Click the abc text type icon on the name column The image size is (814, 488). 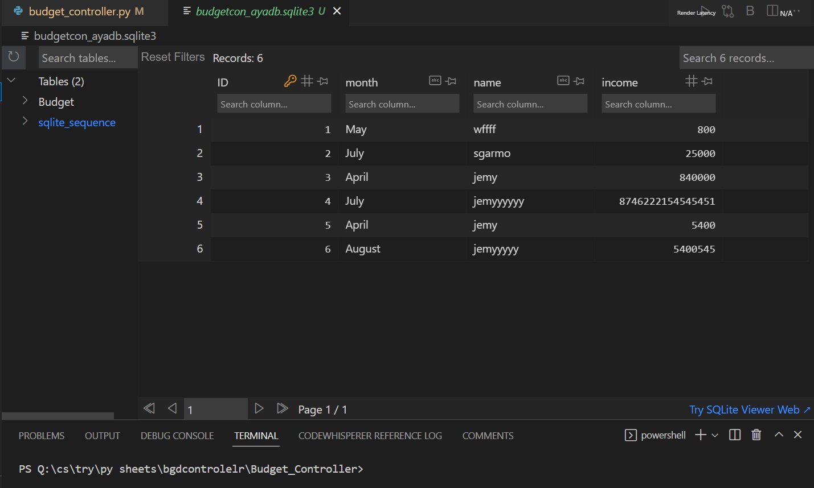click(x=563, y=81)
